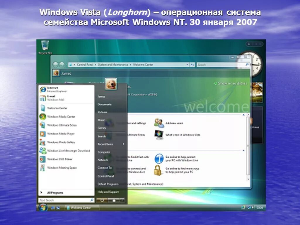Viewport: 300px width, 225px height.
Task: Click the Add new users icon
Action: (159, 123)
